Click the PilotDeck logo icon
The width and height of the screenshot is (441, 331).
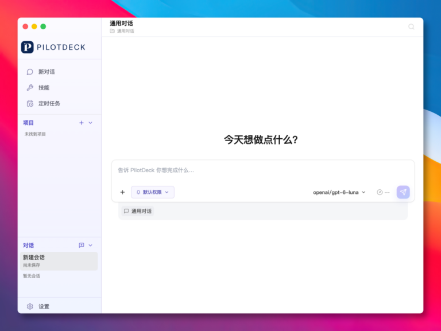28,47
